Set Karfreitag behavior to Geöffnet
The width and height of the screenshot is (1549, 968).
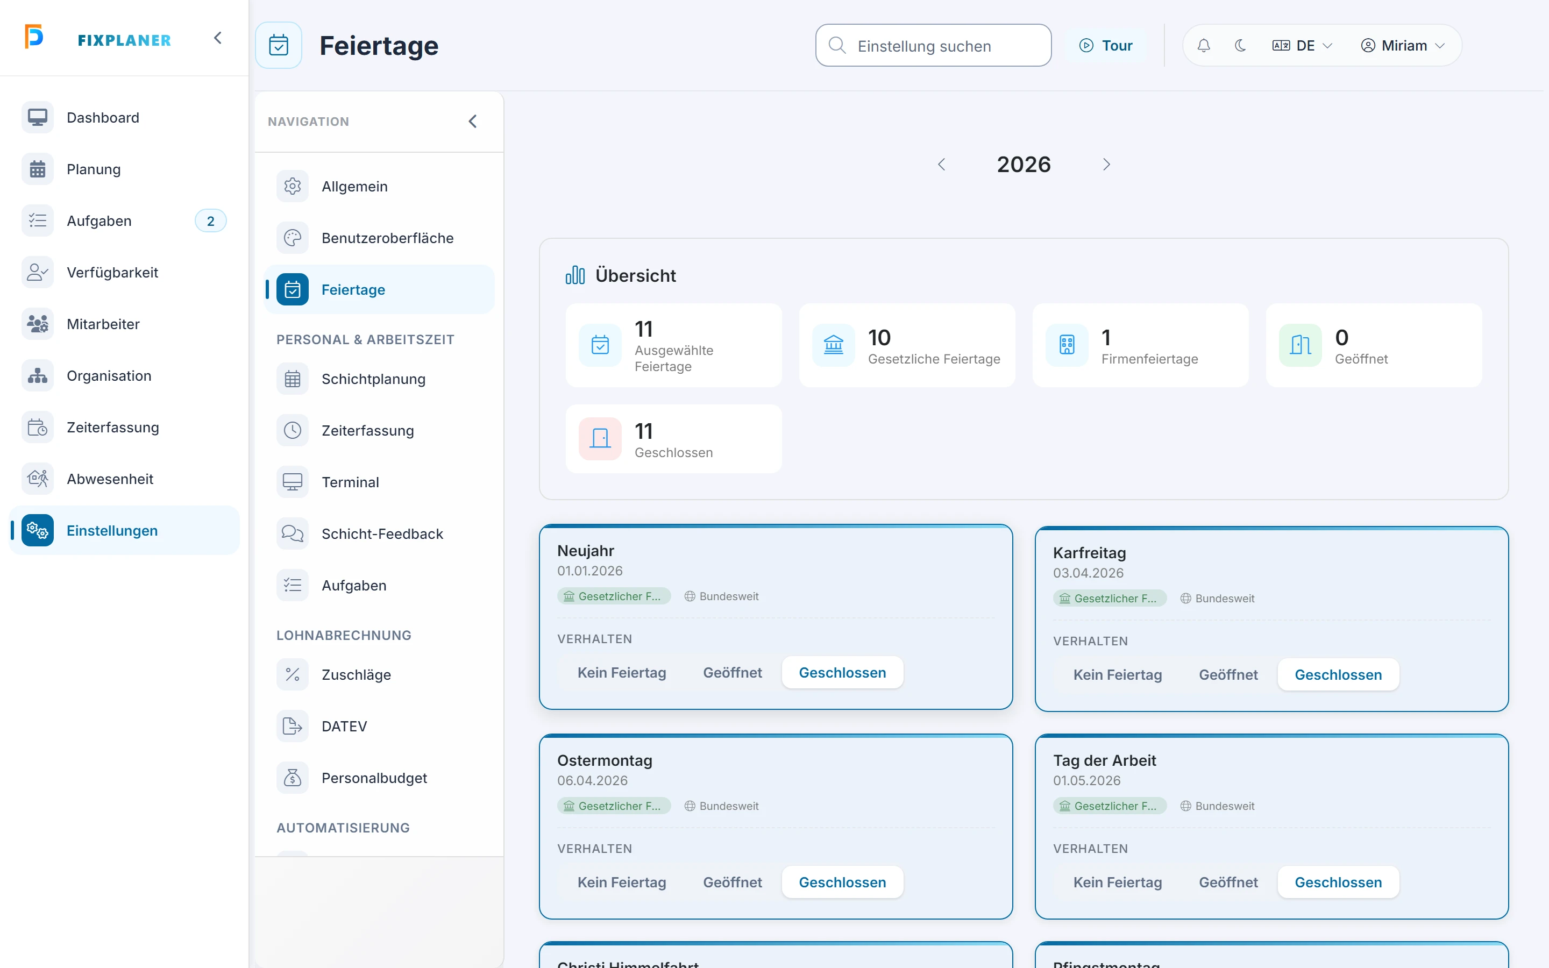click(x=1228, y=675)
